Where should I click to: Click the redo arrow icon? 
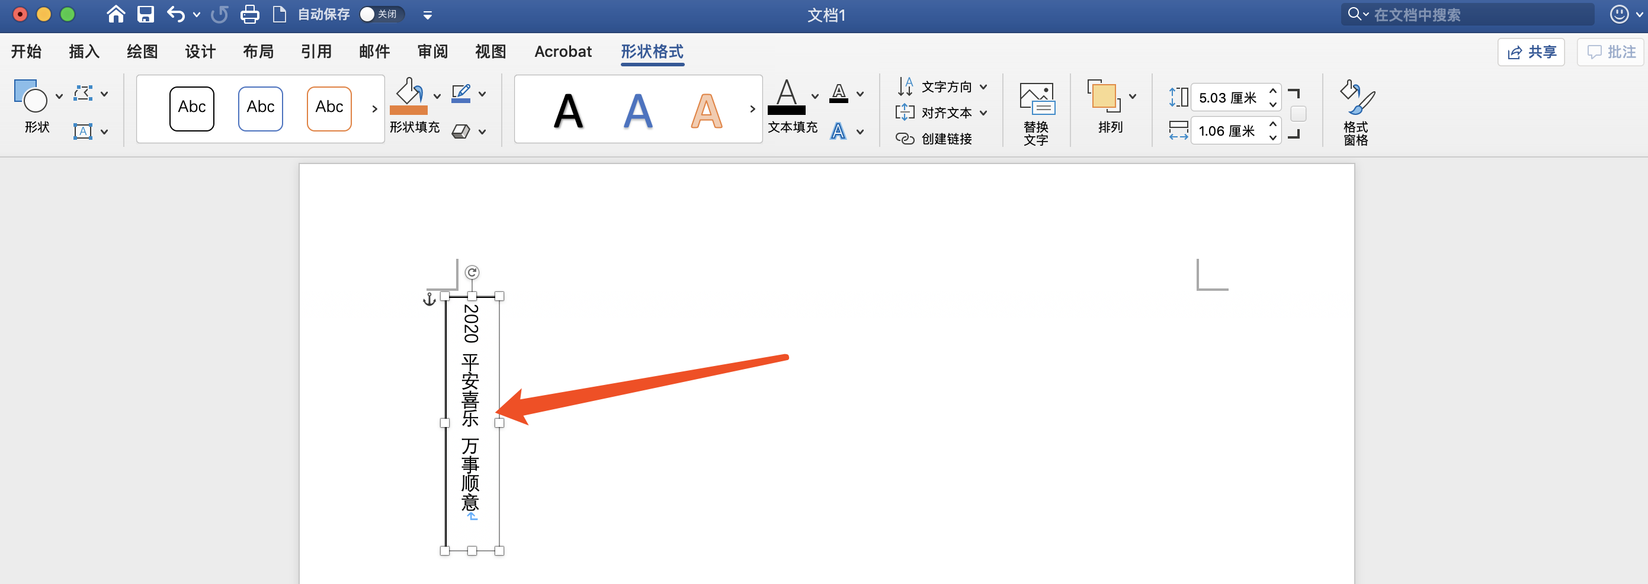(219, 14)
